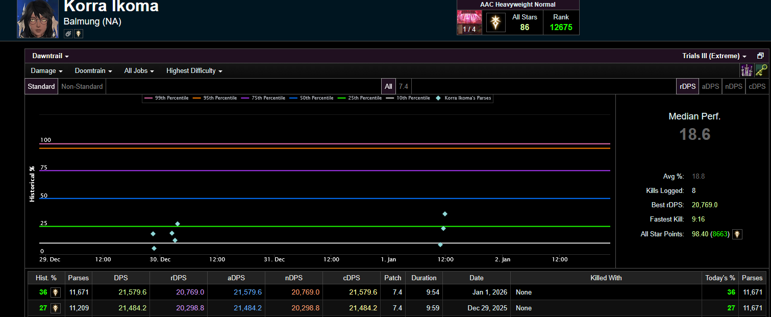Click the Fastest Kill value 9:16
771x317 pixels.
(698, 220)
